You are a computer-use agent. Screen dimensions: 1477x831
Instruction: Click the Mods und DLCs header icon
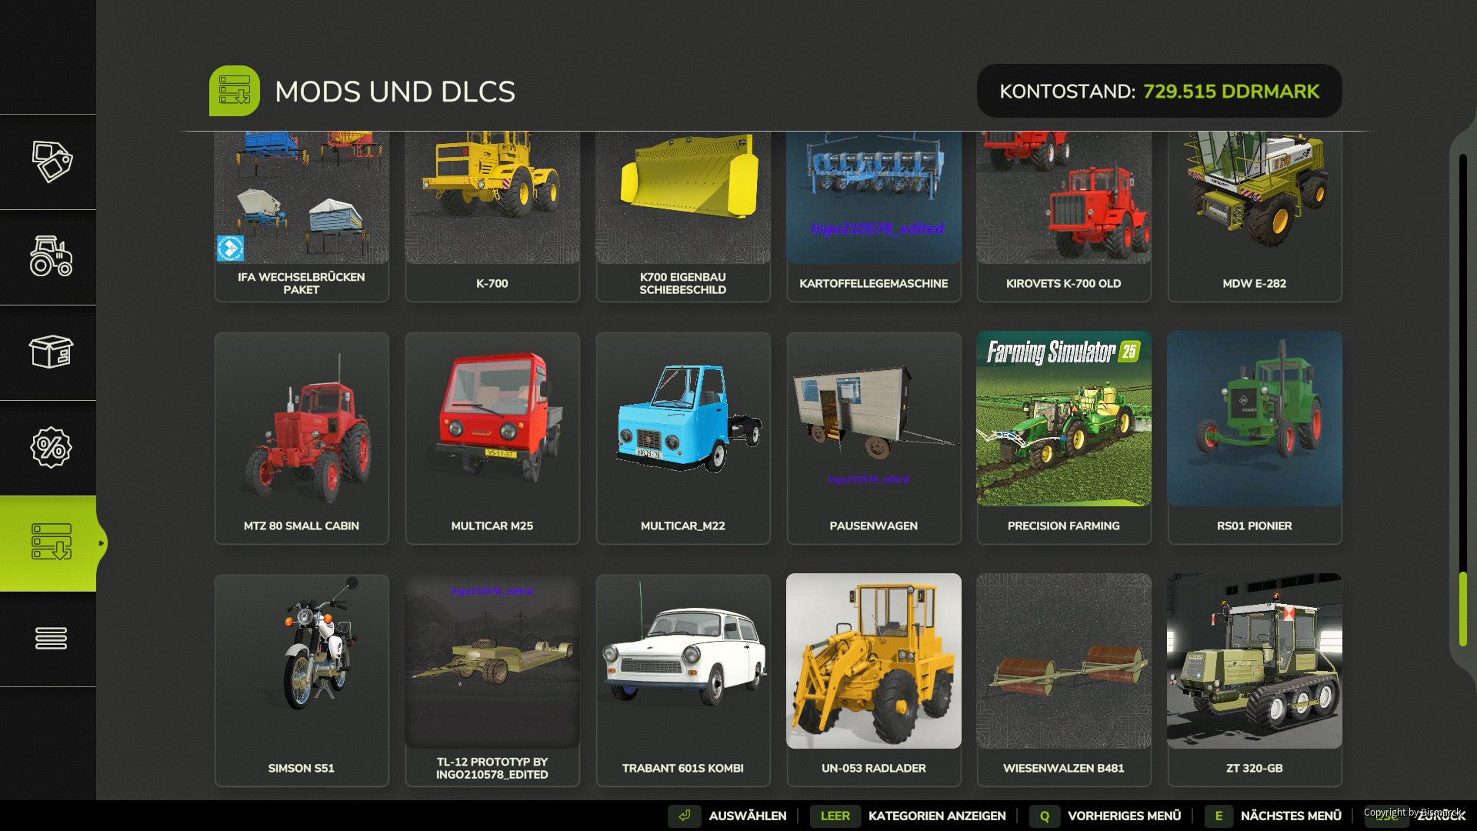235,91
